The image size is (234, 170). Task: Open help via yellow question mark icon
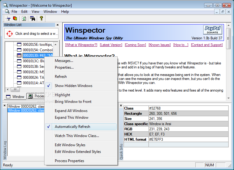click(41, 19)
